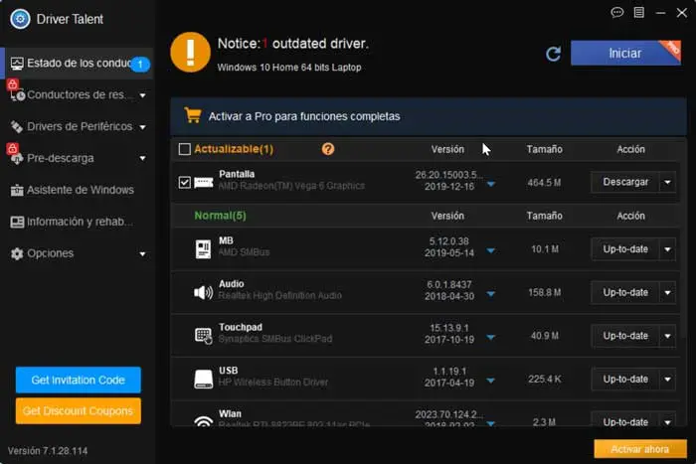Select Estado de los conductores tab

pos(77,64)
